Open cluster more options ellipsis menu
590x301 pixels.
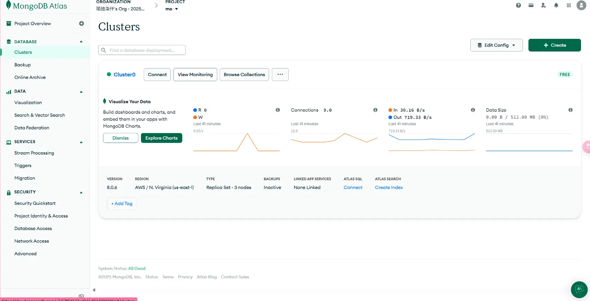click(x=280, y=75)
